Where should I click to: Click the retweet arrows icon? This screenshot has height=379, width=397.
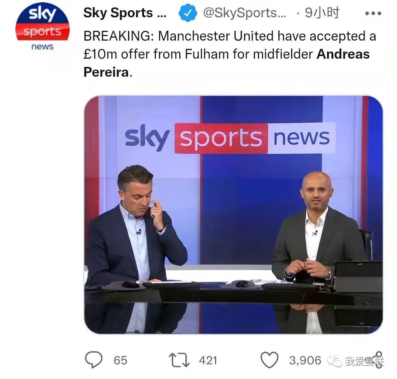pos(179,360)
